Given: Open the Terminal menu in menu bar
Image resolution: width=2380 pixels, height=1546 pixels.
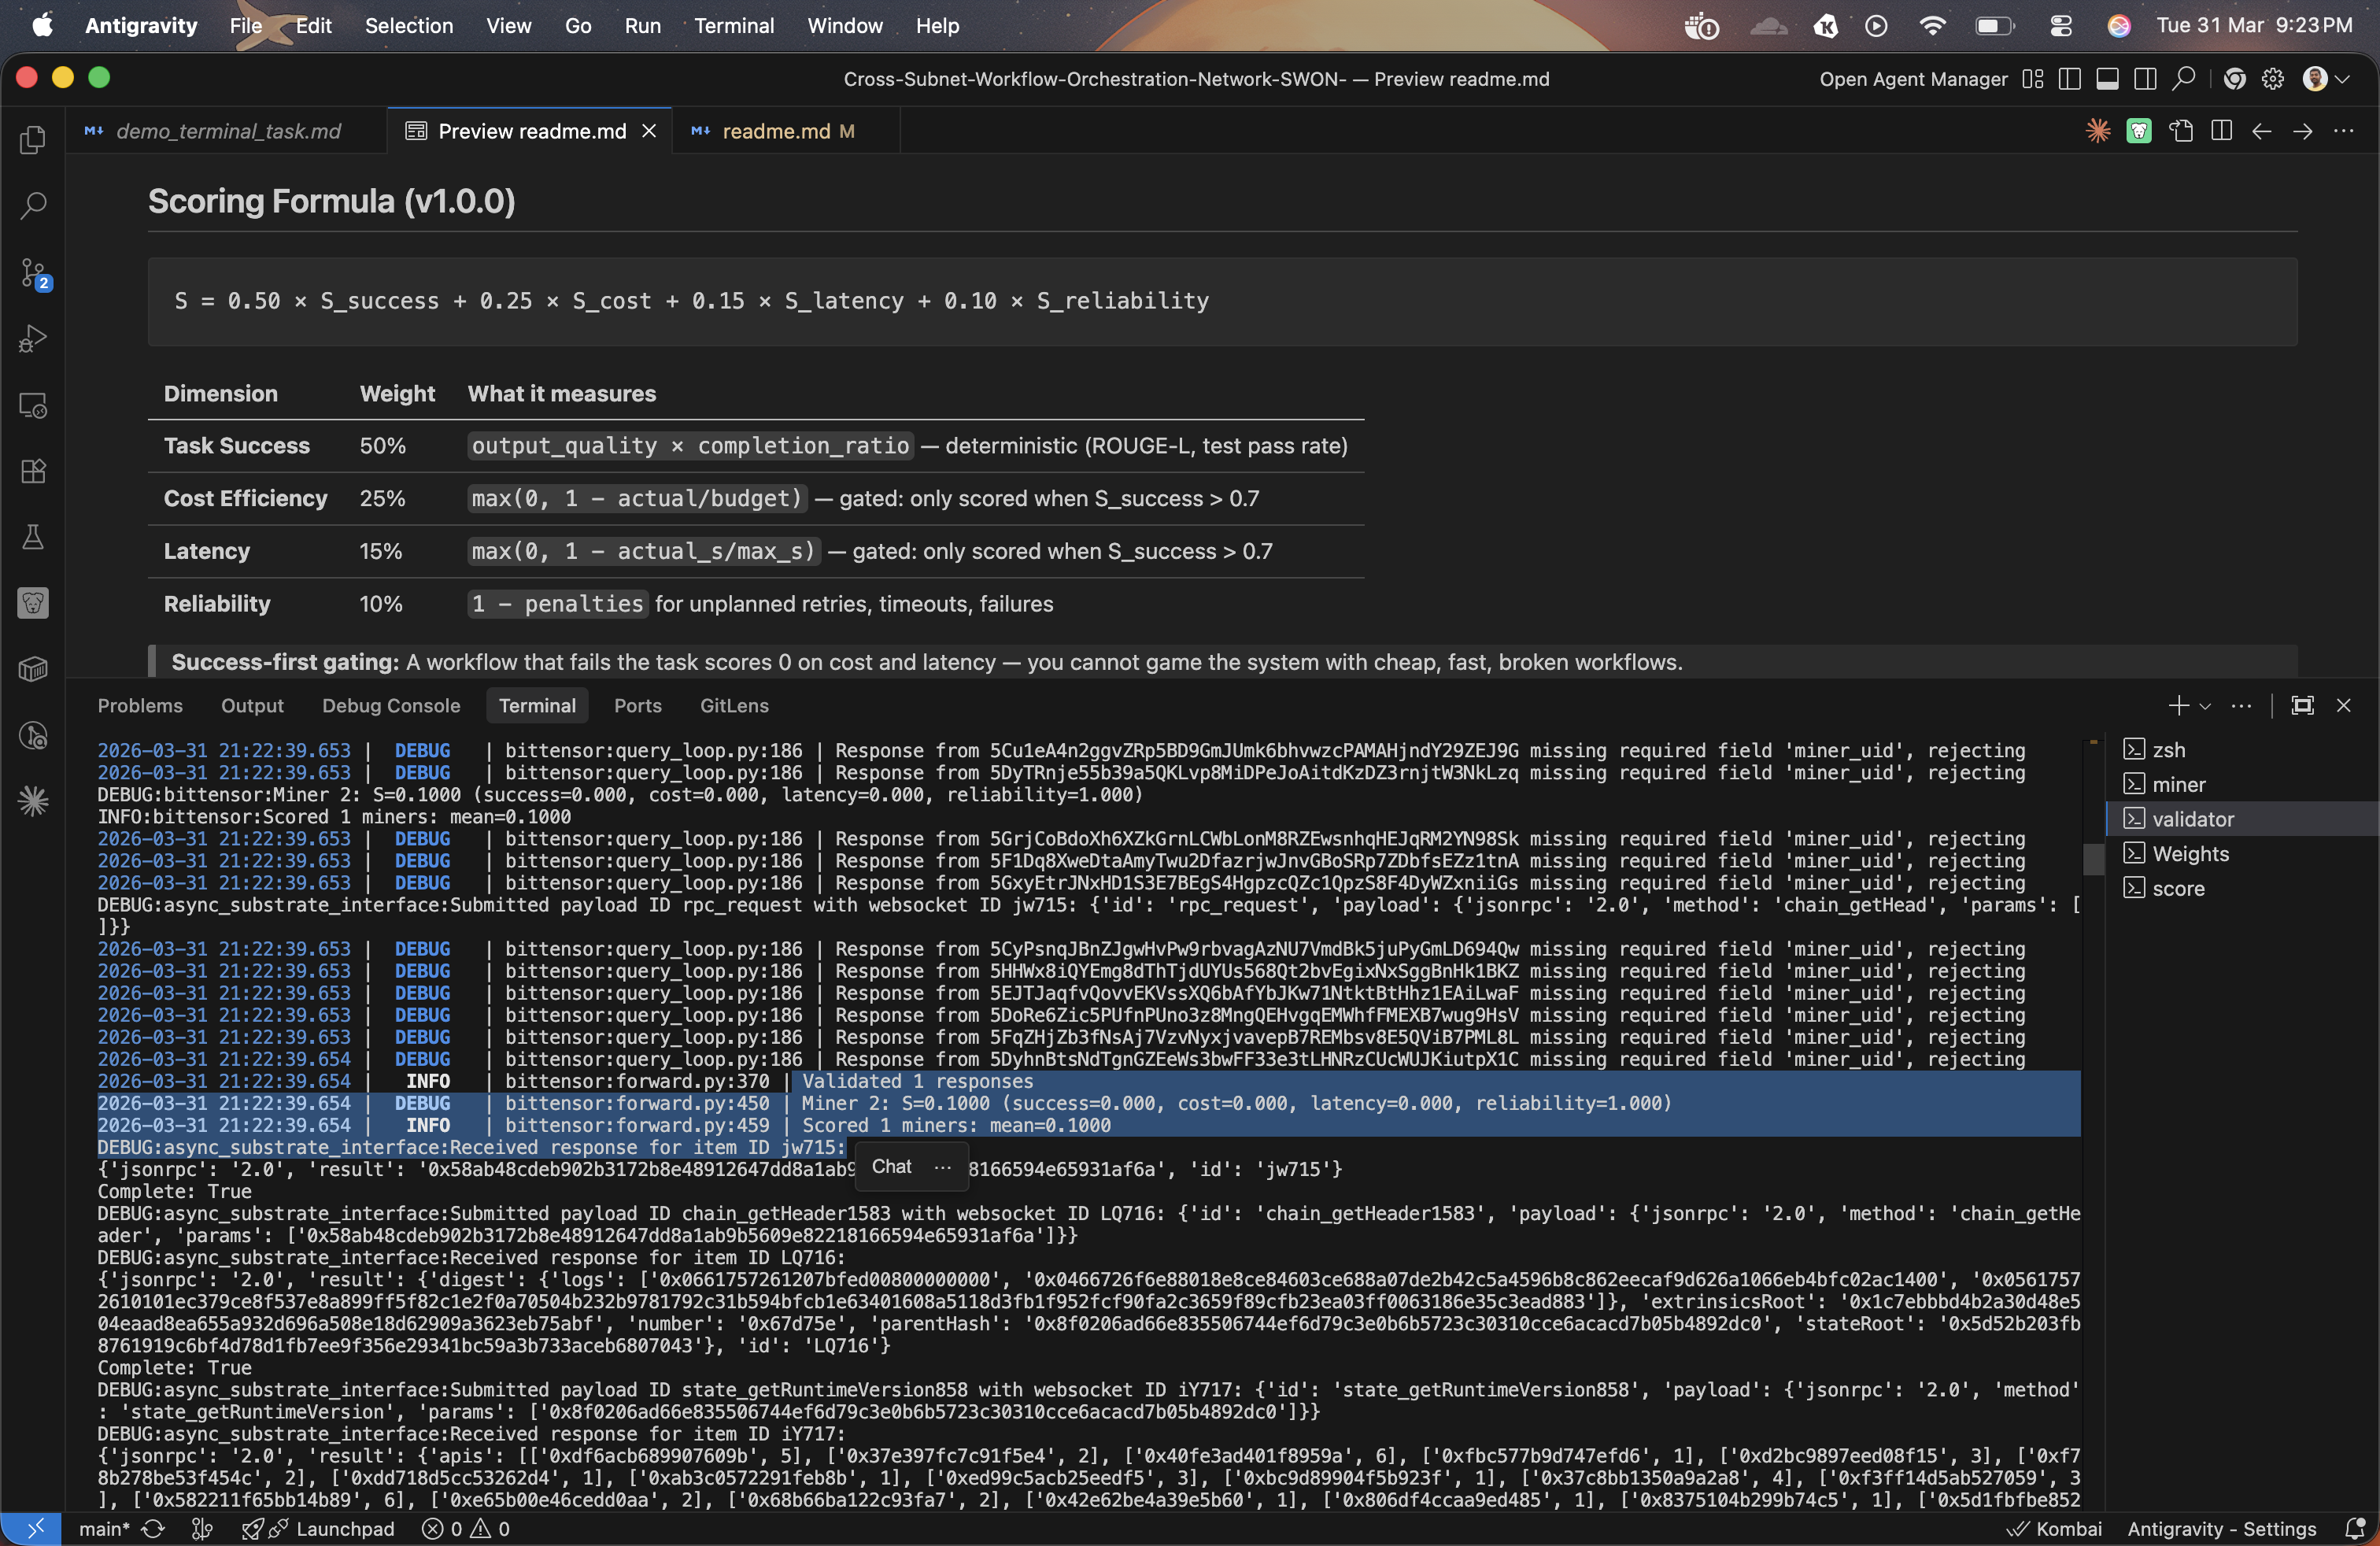Looking at the screenshot, I should coord(733,26).
